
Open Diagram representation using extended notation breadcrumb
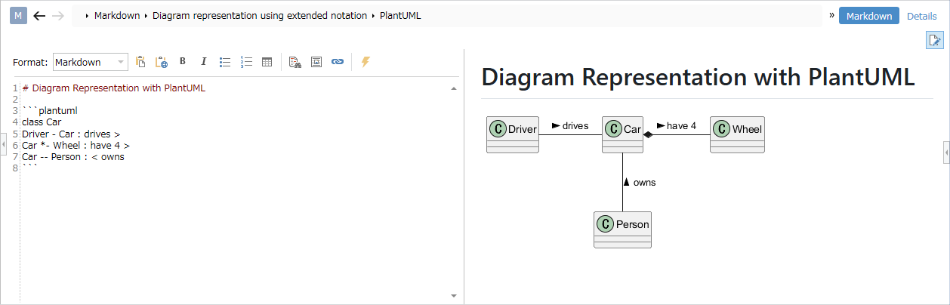(x=260, y=15)
